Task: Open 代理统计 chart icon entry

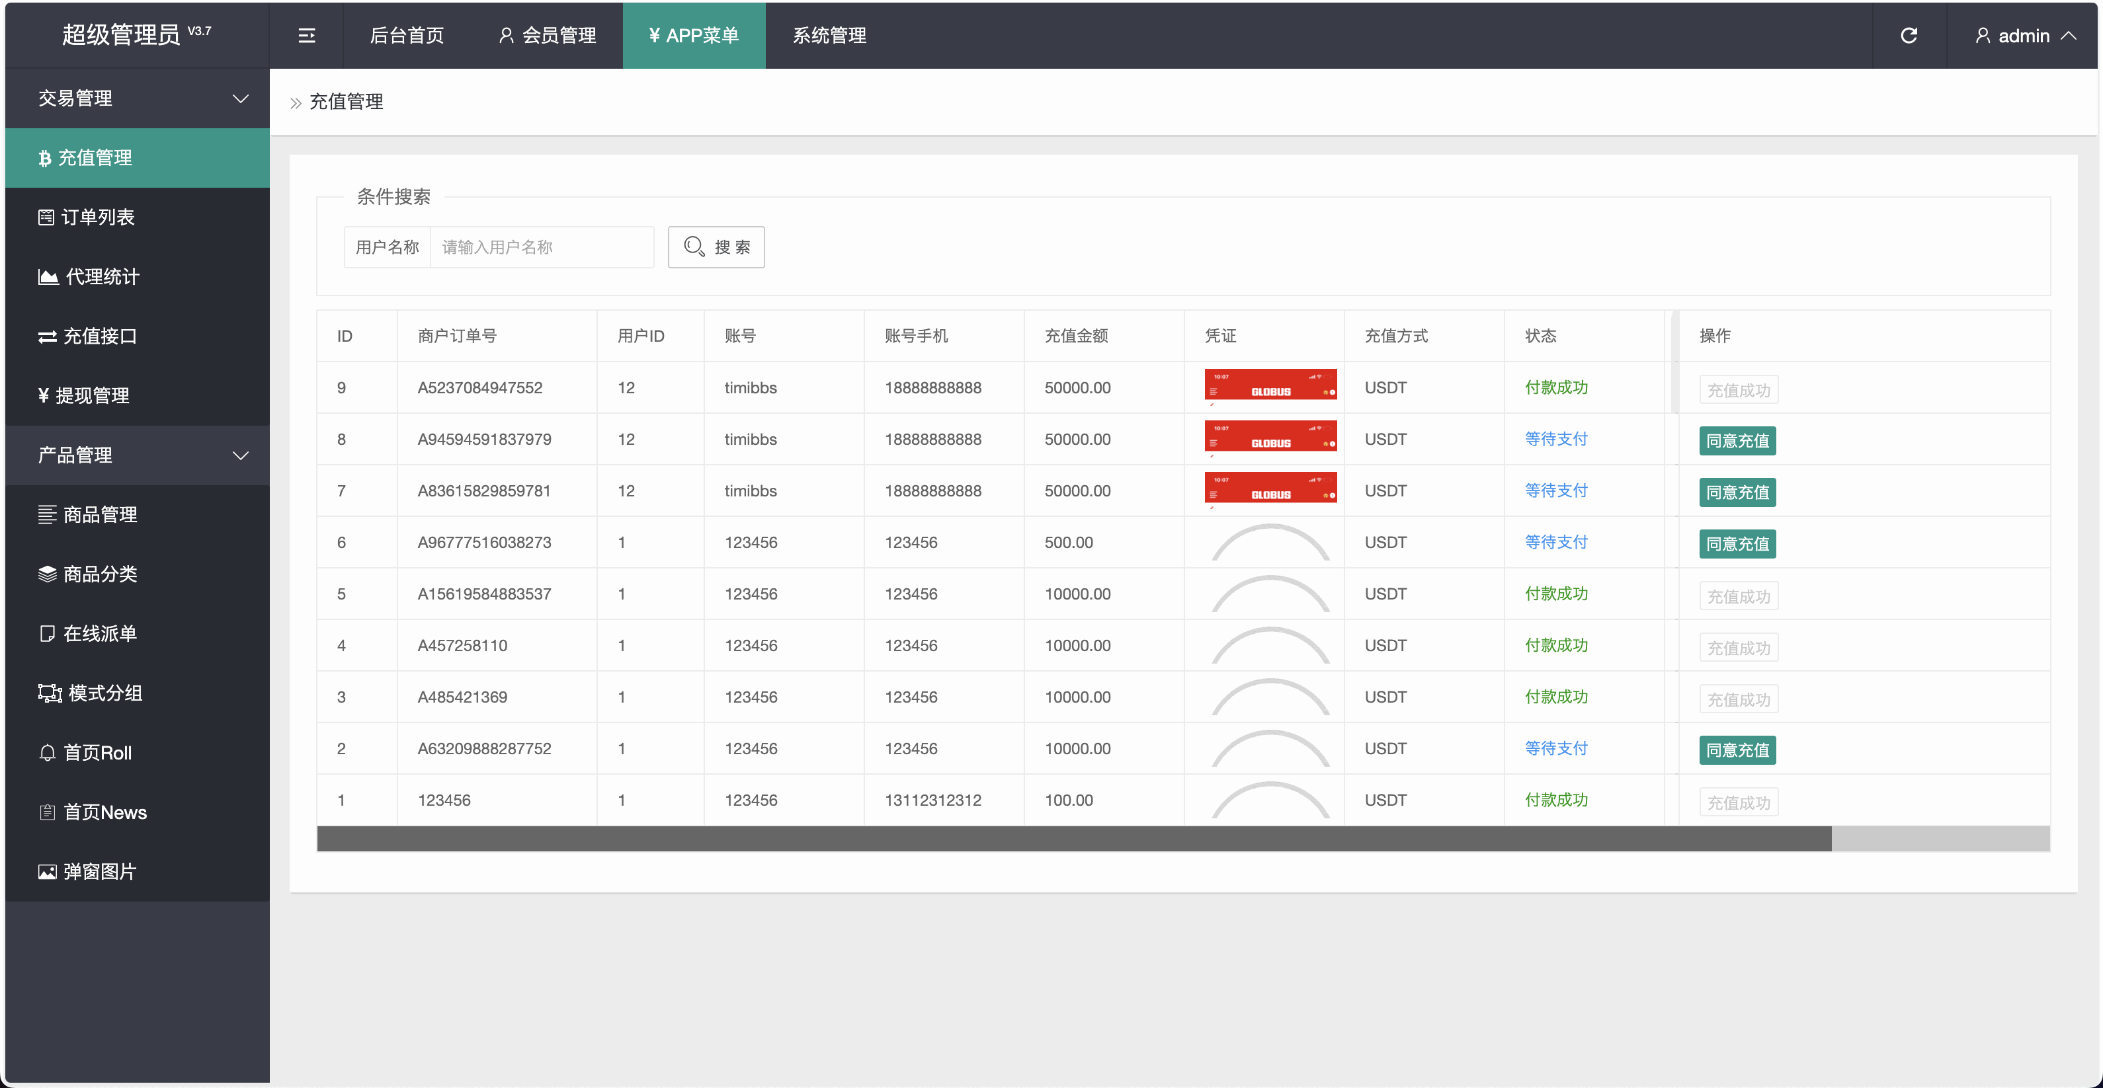Action: [x=48, y=277]
